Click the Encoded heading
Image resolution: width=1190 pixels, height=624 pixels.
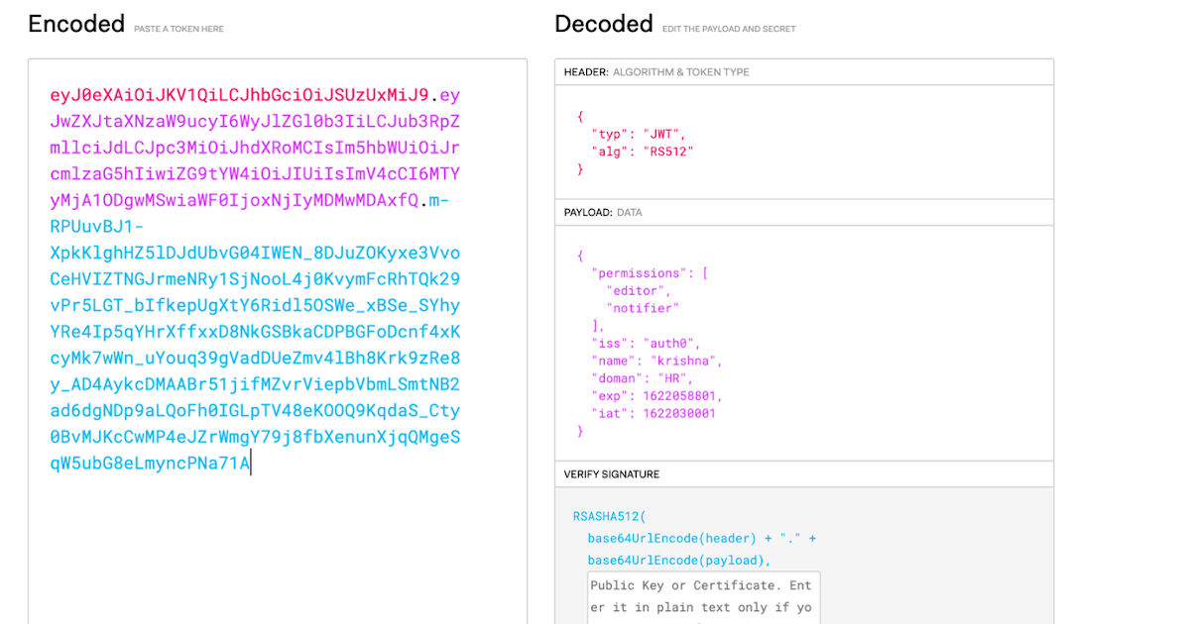tap(76, 24)
